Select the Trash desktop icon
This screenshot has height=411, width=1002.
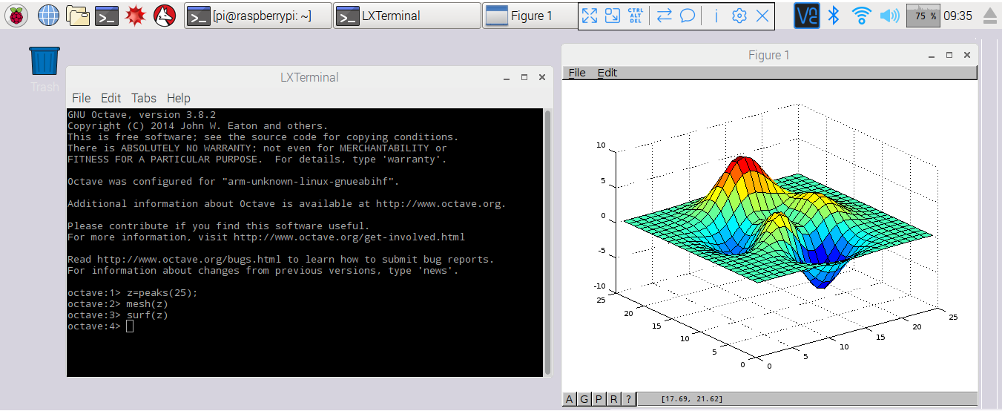tap(45, 70)
